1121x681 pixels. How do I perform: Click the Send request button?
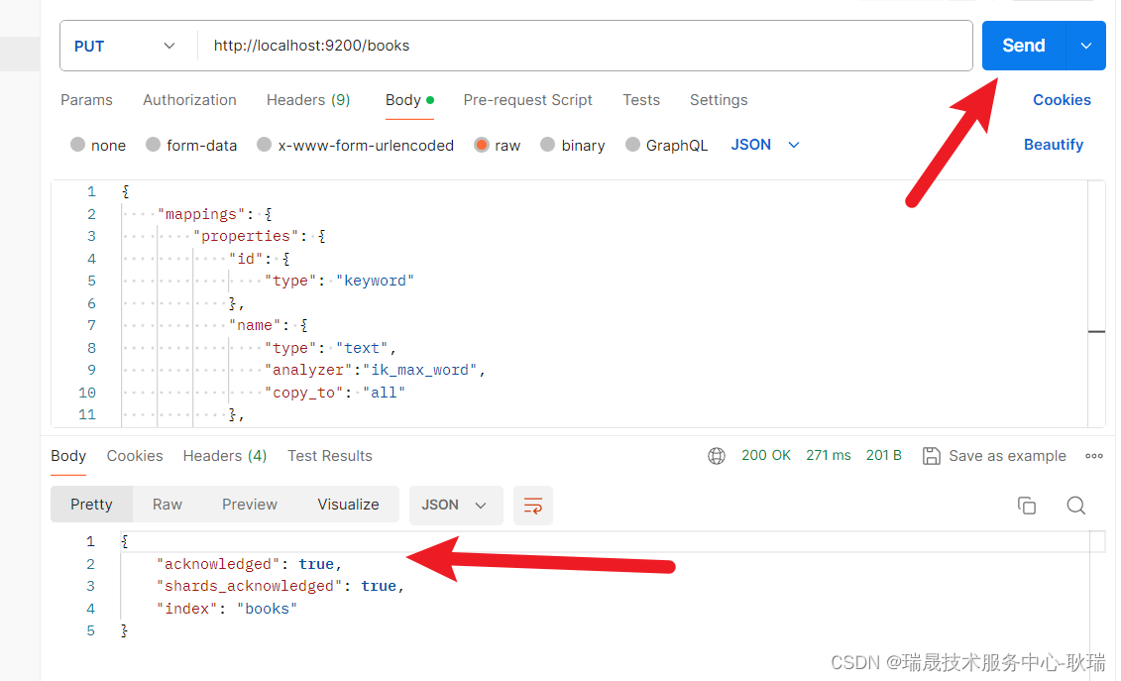coord(1023,46)
